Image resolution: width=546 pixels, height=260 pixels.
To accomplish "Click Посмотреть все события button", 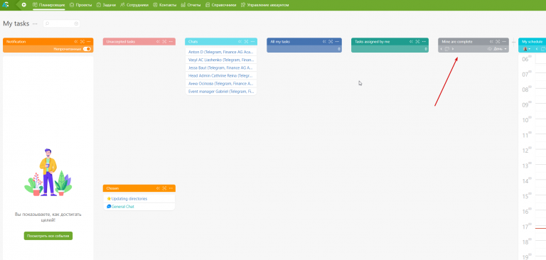I will tap(48, 236).
